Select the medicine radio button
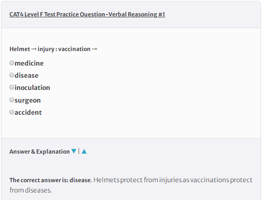262x200 pixels. pyautogui.click(x=12, y=63)
